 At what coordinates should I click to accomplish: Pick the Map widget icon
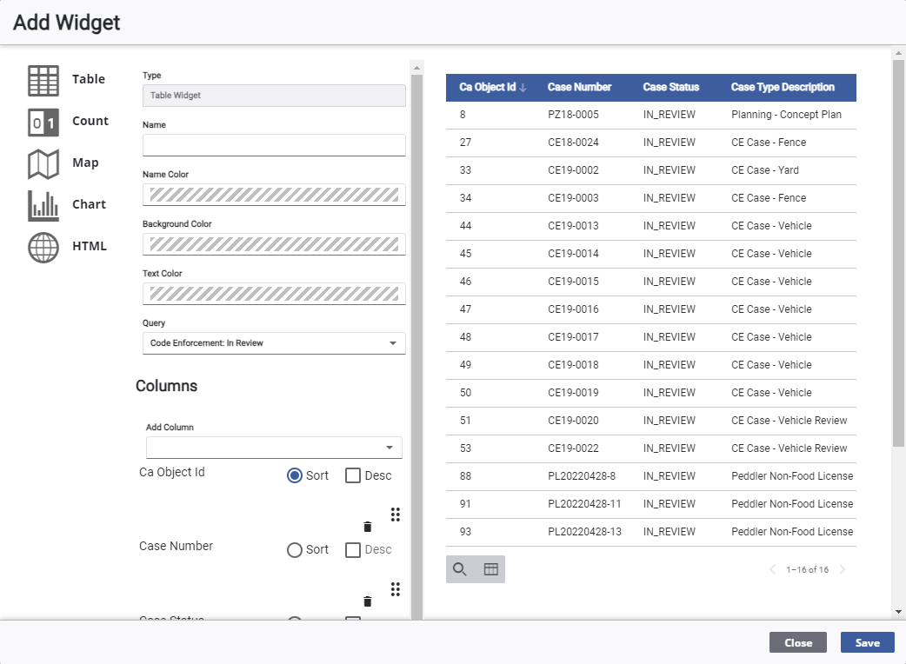[43, 163]
